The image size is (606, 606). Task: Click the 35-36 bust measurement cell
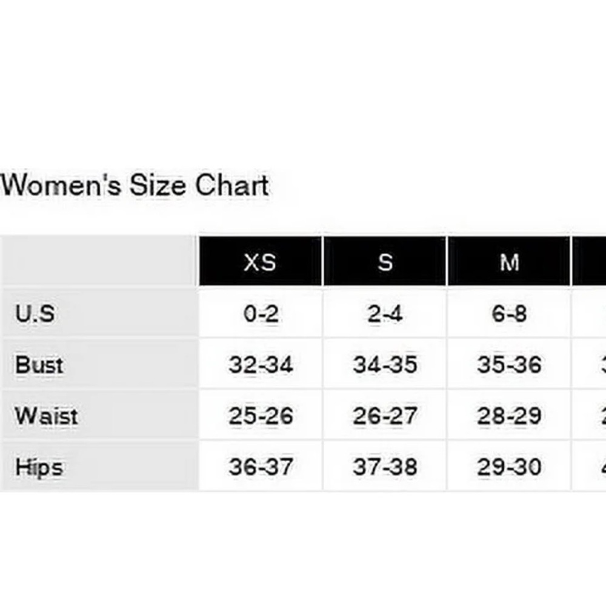coord(509,365)
